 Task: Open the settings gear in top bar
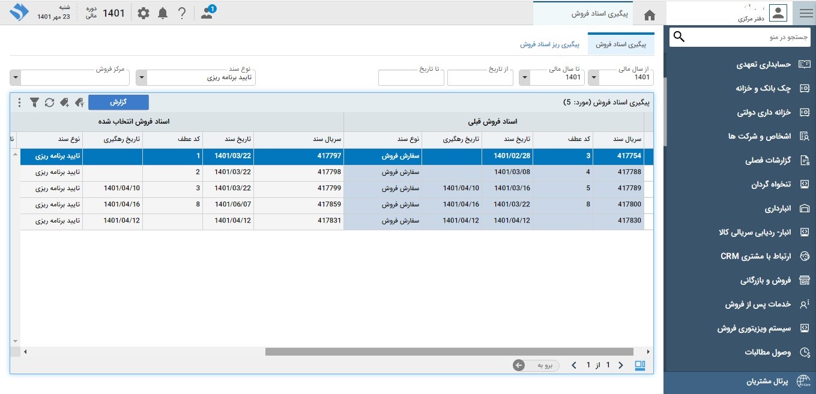144,13
